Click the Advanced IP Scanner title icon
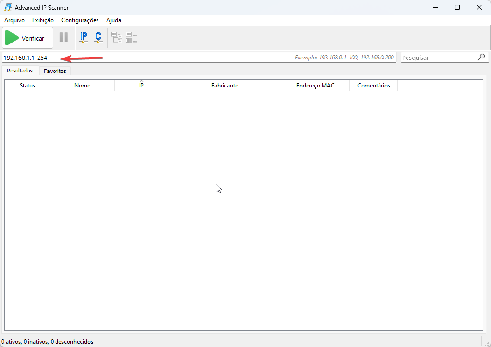 pos(8,8)
